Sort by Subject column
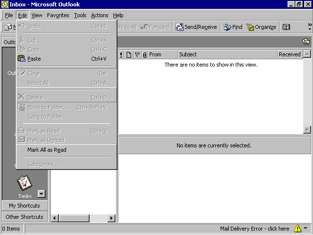313x235 pixels. click(227, 54)
